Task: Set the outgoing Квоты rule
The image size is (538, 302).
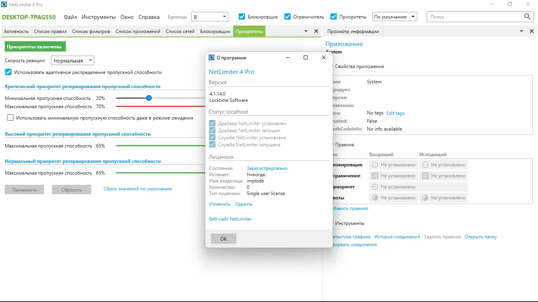Action: pos(443,198)
